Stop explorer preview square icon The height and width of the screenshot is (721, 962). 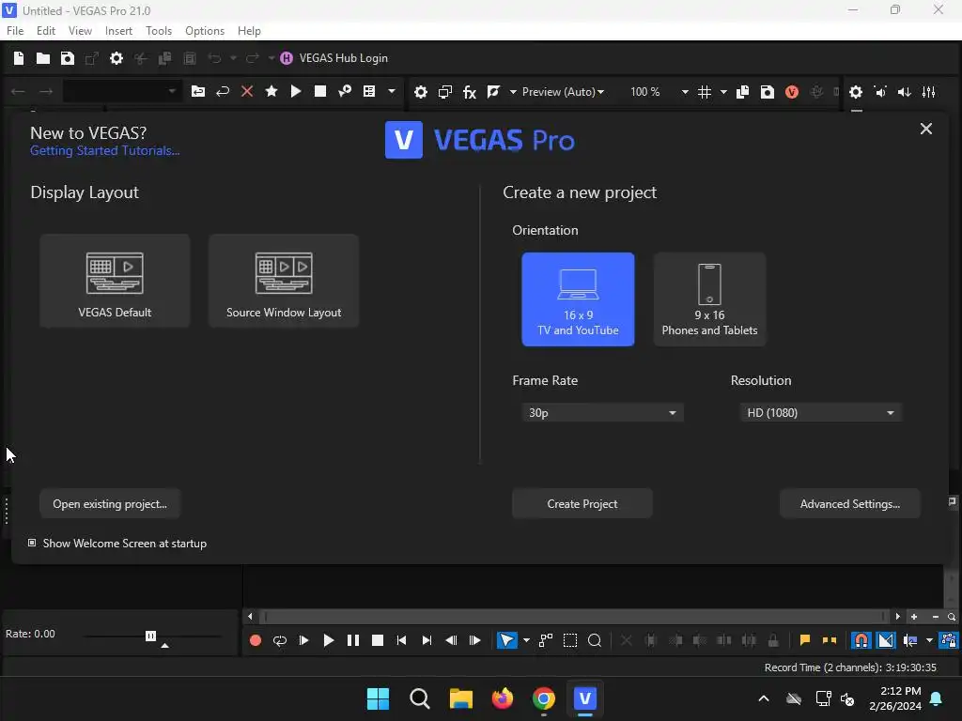pyautogui.click(x=319, y=91)
